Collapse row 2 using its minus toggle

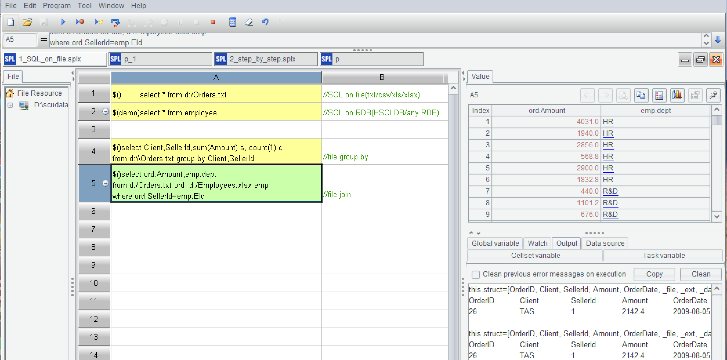(x=106, y=111)
